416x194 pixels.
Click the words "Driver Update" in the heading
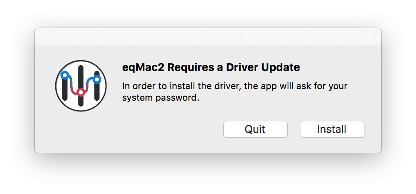263,67
